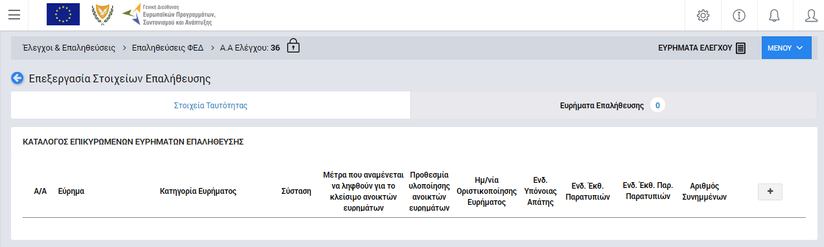Click the Ενδ. Έκθ. Παρατυπιών header
Viewport: 824px width, 247px height.
(x=588, y=192)
